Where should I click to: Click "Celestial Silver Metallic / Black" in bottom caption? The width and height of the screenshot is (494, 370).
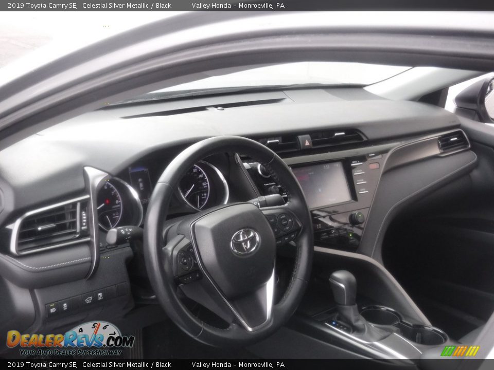(x=127, y=365)
